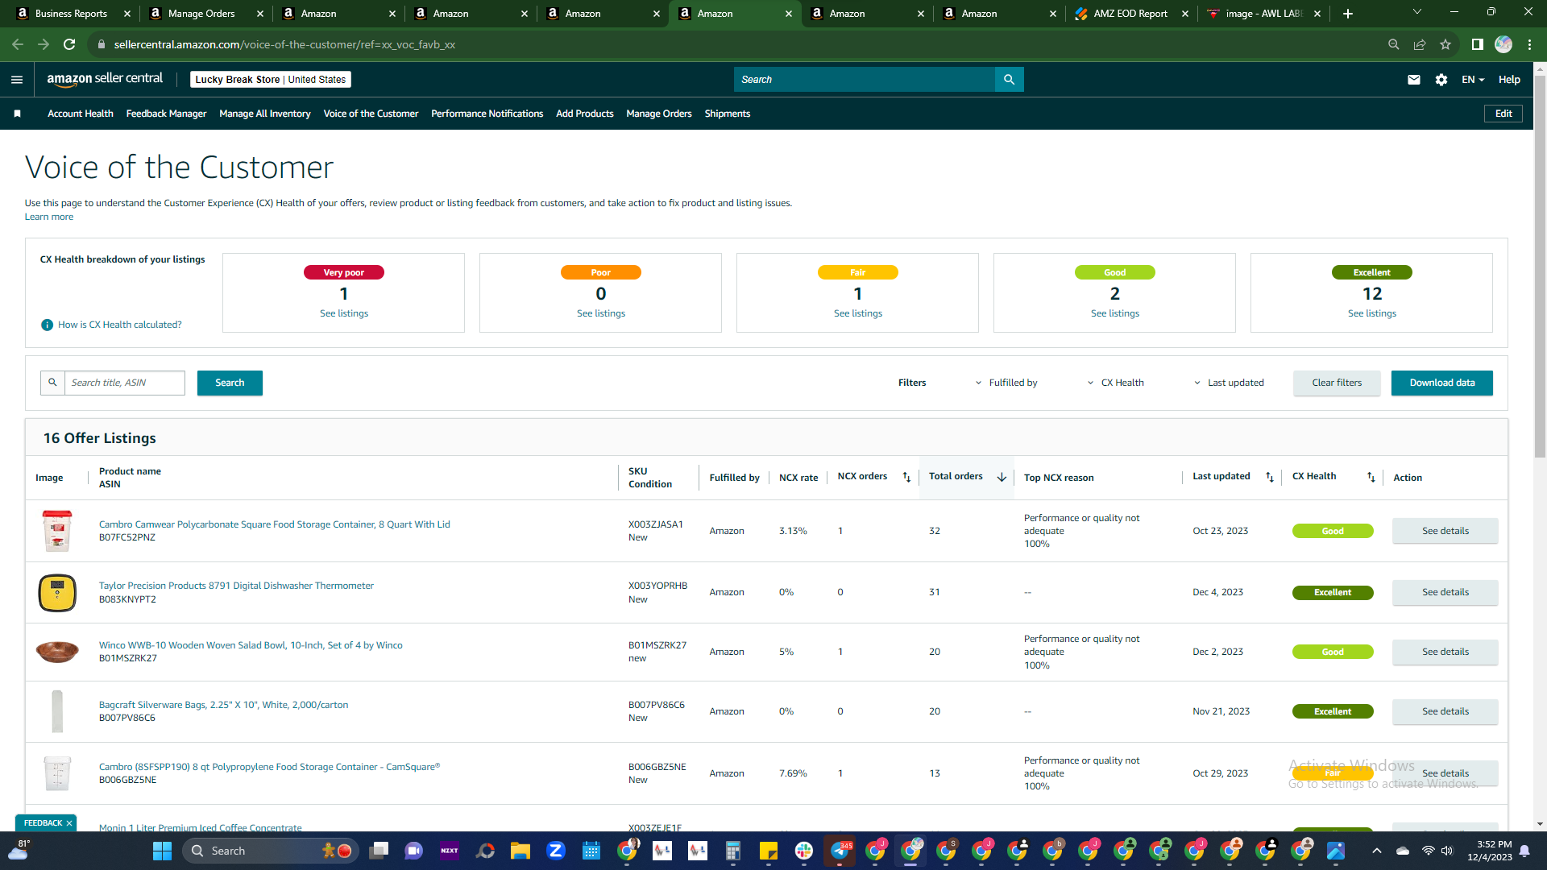Expand the Last updated filter
1547x870 pixels.
click(x=1229, y=383)
